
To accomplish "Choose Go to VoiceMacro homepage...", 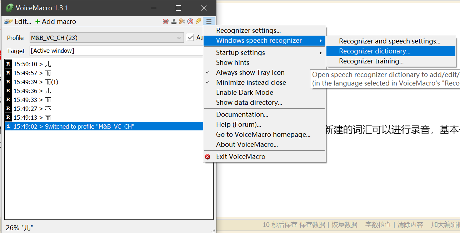I will coord(265,134).
